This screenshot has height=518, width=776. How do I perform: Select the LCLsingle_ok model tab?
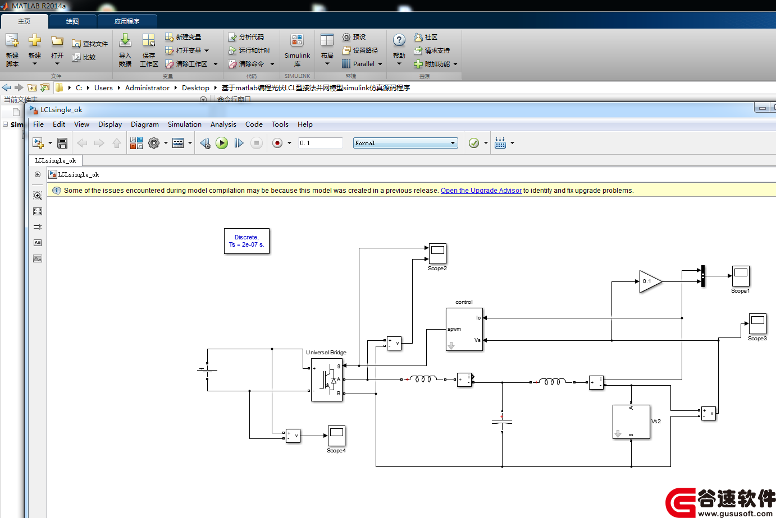click(56, 160)
